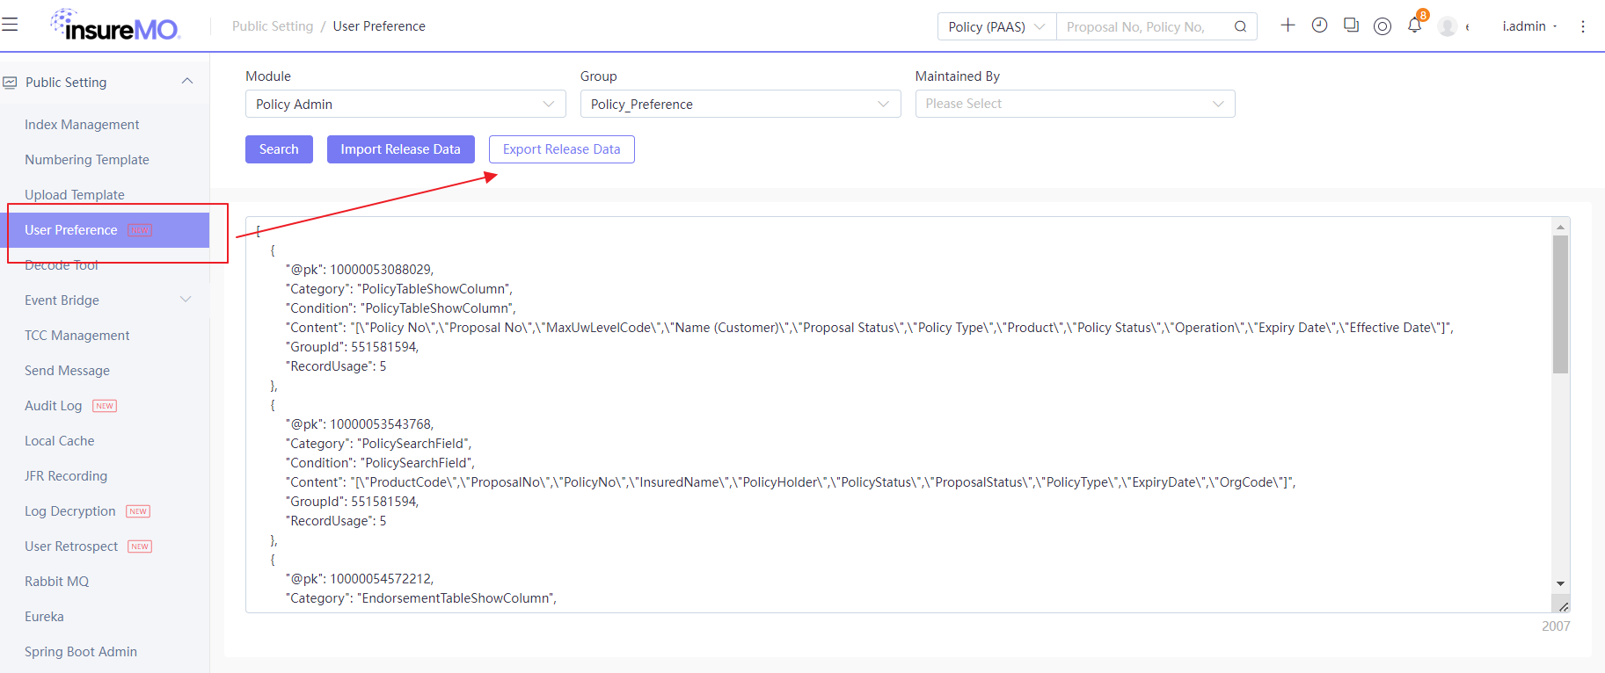
Task: Click the concentric circle target icon
Action: [1382, 26]
